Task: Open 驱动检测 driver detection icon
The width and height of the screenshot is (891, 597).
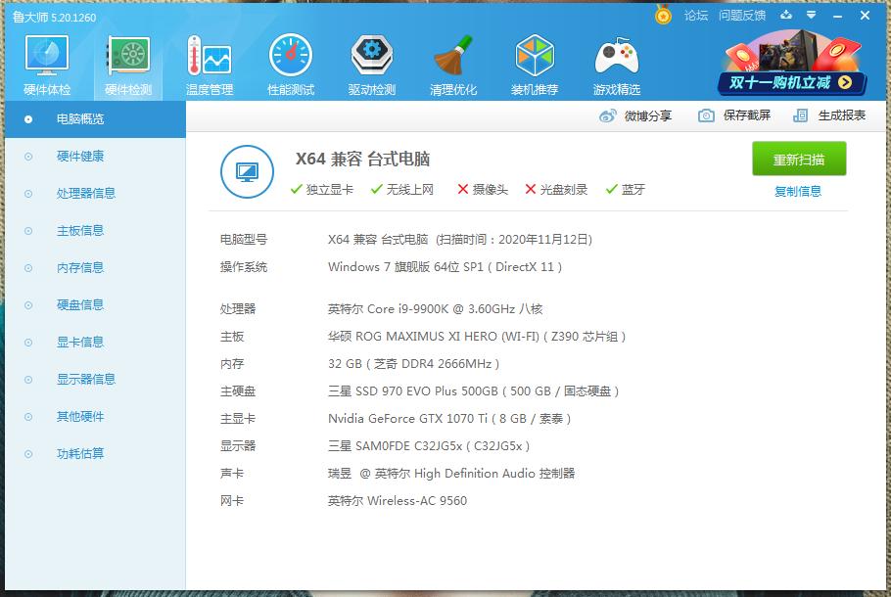Action: click(372, 55)
